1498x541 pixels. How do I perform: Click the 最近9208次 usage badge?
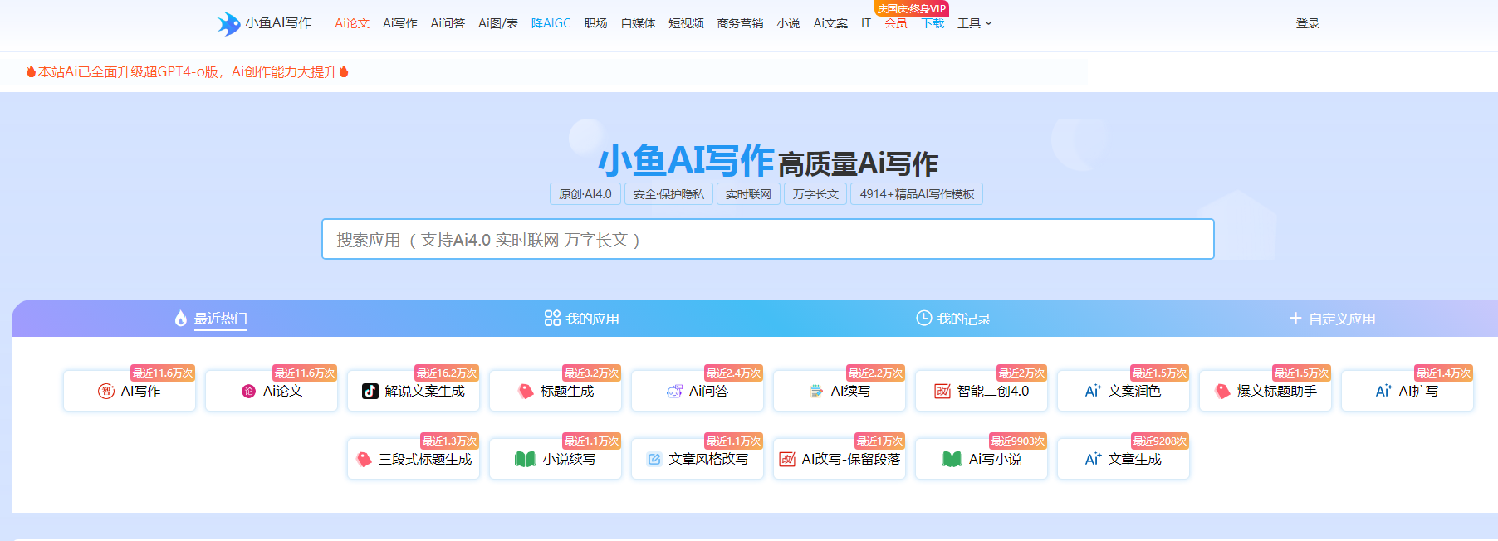[1160, 441]
